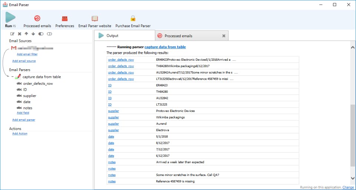The image size is (356, 190).
Task: Click the abc icon next to order_defects_row
Action: tap(19, 83)
